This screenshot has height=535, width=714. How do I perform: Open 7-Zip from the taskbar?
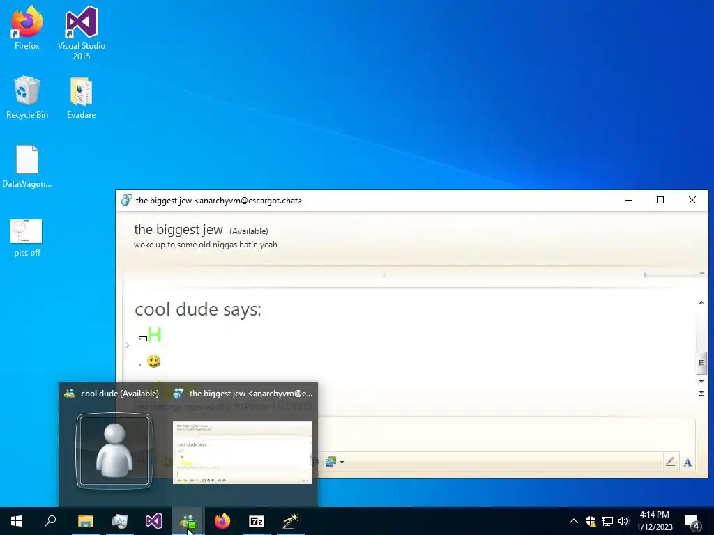257,521
